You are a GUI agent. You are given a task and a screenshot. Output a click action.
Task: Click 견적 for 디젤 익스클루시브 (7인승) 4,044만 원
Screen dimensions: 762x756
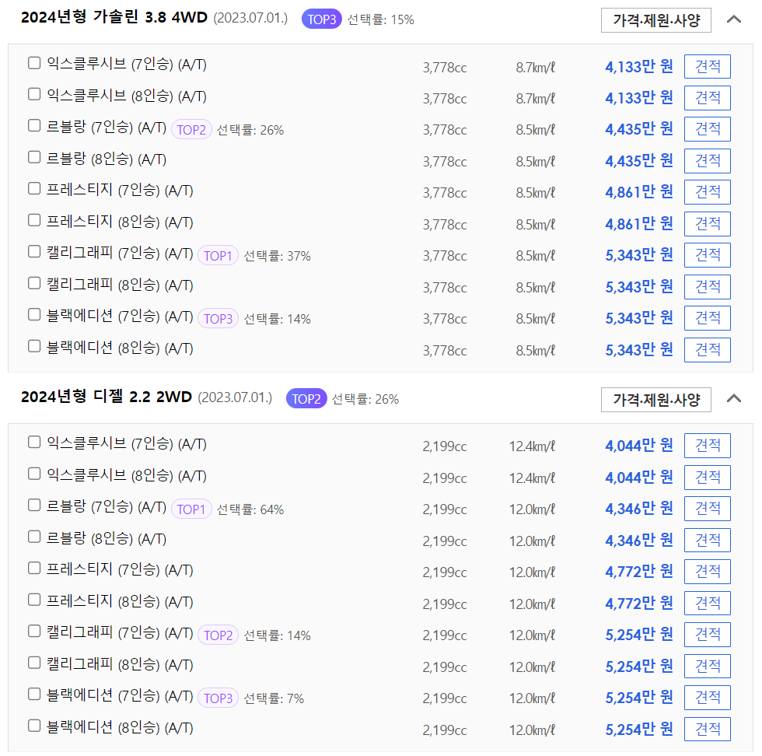tap(707, 446)
